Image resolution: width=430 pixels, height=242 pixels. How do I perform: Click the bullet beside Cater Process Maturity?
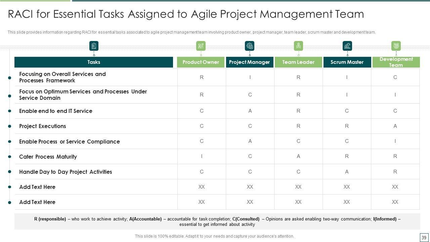pos(10,157)
